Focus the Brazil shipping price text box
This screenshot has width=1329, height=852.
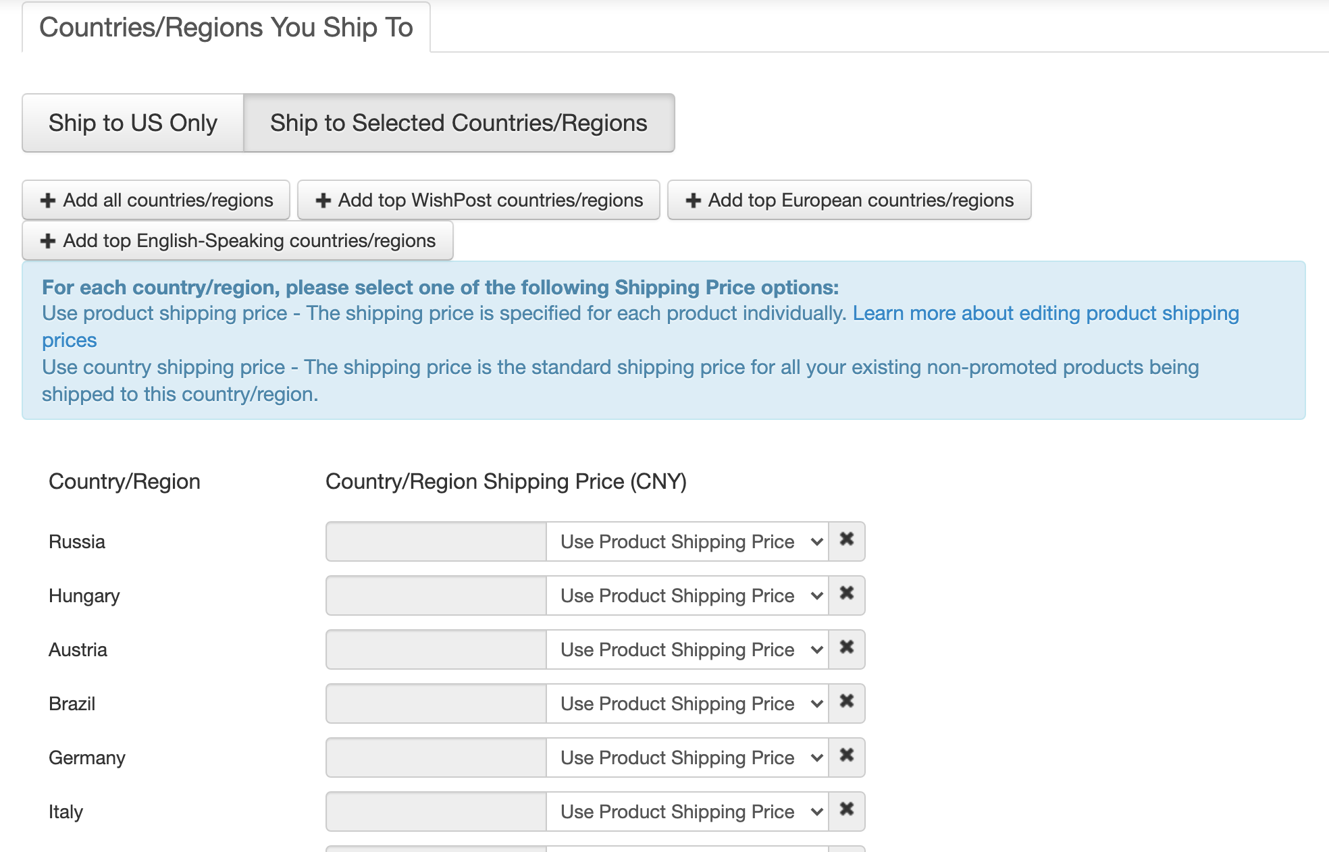(x=436, y=703)
